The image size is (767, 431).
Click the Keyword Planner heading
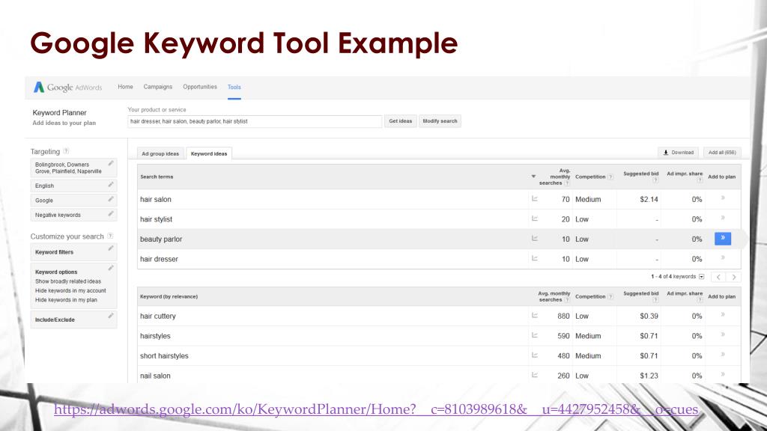coord(59,113)
